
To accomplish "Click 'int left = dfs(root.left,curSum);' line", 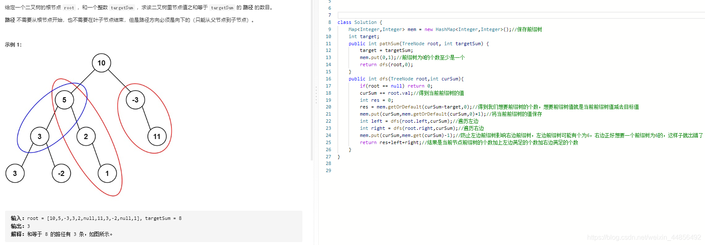I will click(x=406, y=121).
